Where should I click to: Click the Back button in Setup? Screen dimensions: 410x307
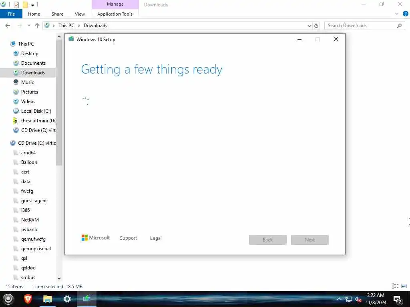[x=268, y=240]
